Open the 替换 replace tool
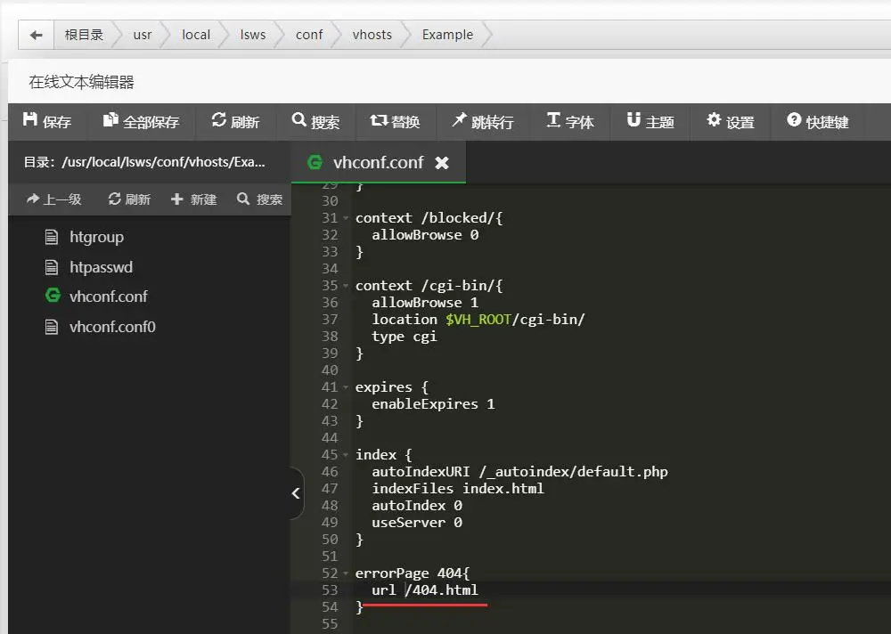The image size is (891, 634). point(395,121)
